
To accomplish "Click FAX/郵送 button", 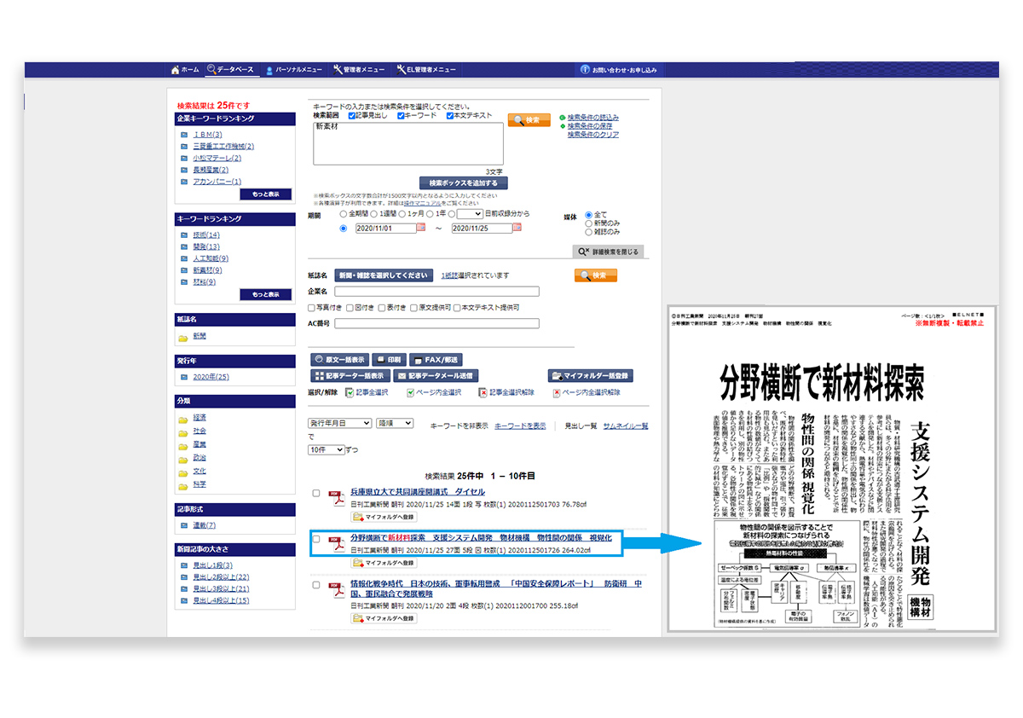I will 437,360.
